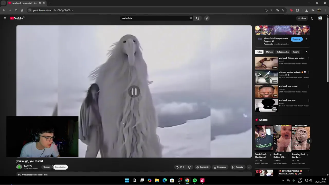Pause the video with the center pause overlay
Image resolution: width=329 pixels, height=185 pixels.
tap(134, 91)
